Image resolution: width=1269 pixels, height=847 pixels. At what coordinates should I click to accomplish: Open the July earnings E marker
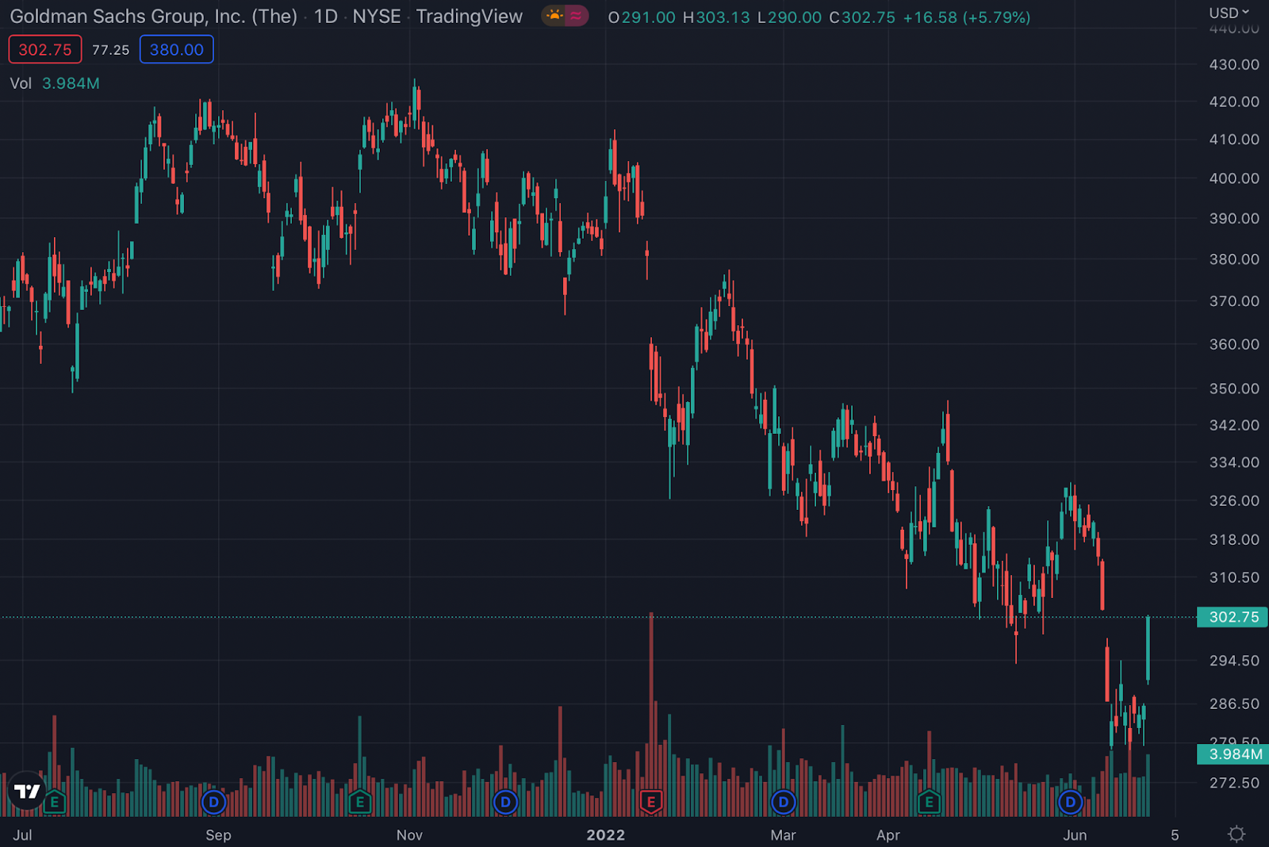point(55,802)
